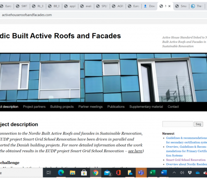The image size is (207, 179).
Task: Go to the Publications menu item
Action: click(116, 107)
